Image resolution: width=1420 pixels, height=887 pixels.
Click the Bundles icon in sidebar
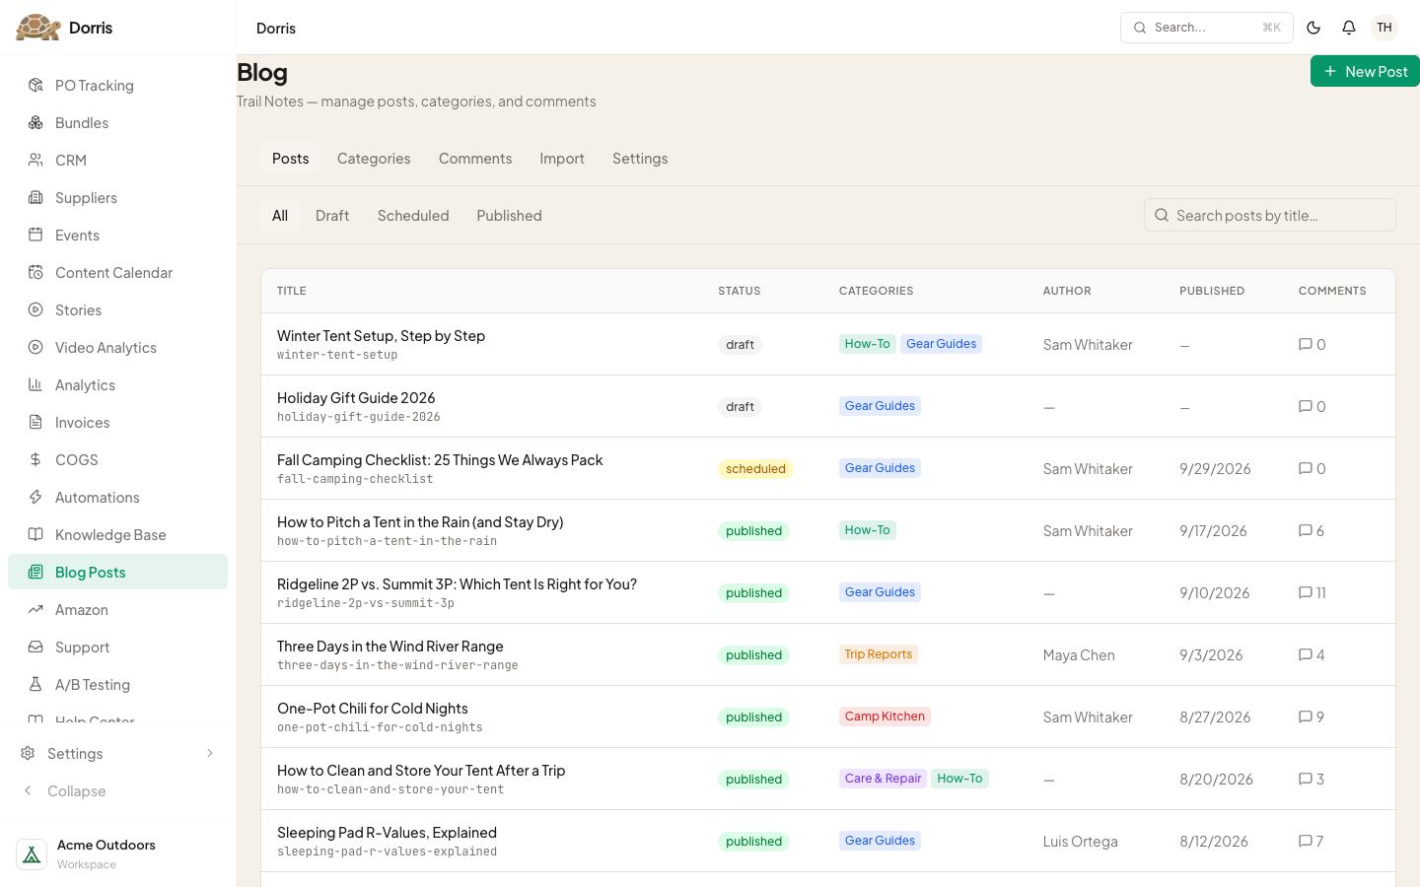35,122
